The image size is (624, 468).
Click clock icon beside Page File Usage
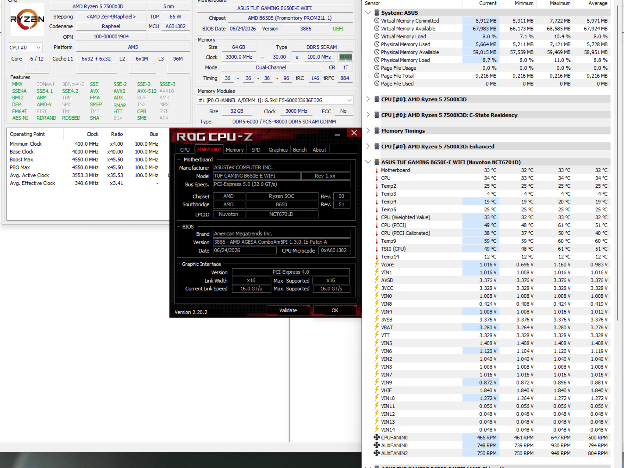(377, 68)
